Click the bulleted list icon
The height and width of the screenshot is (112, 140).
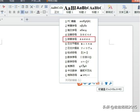point(10,7)
